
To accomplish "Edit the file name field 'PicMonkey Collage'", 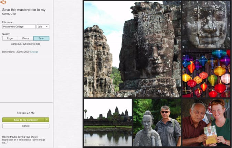I will click(19, 26).
